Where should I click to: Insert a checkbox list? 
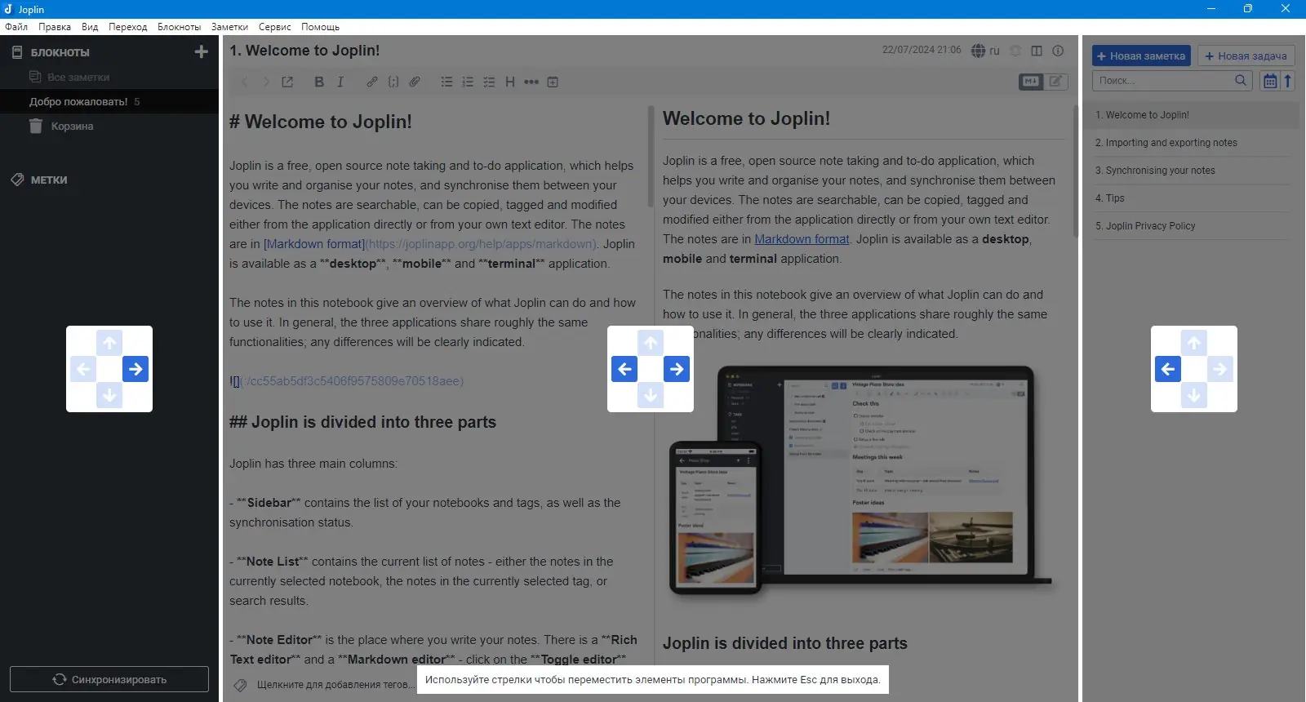489,82
